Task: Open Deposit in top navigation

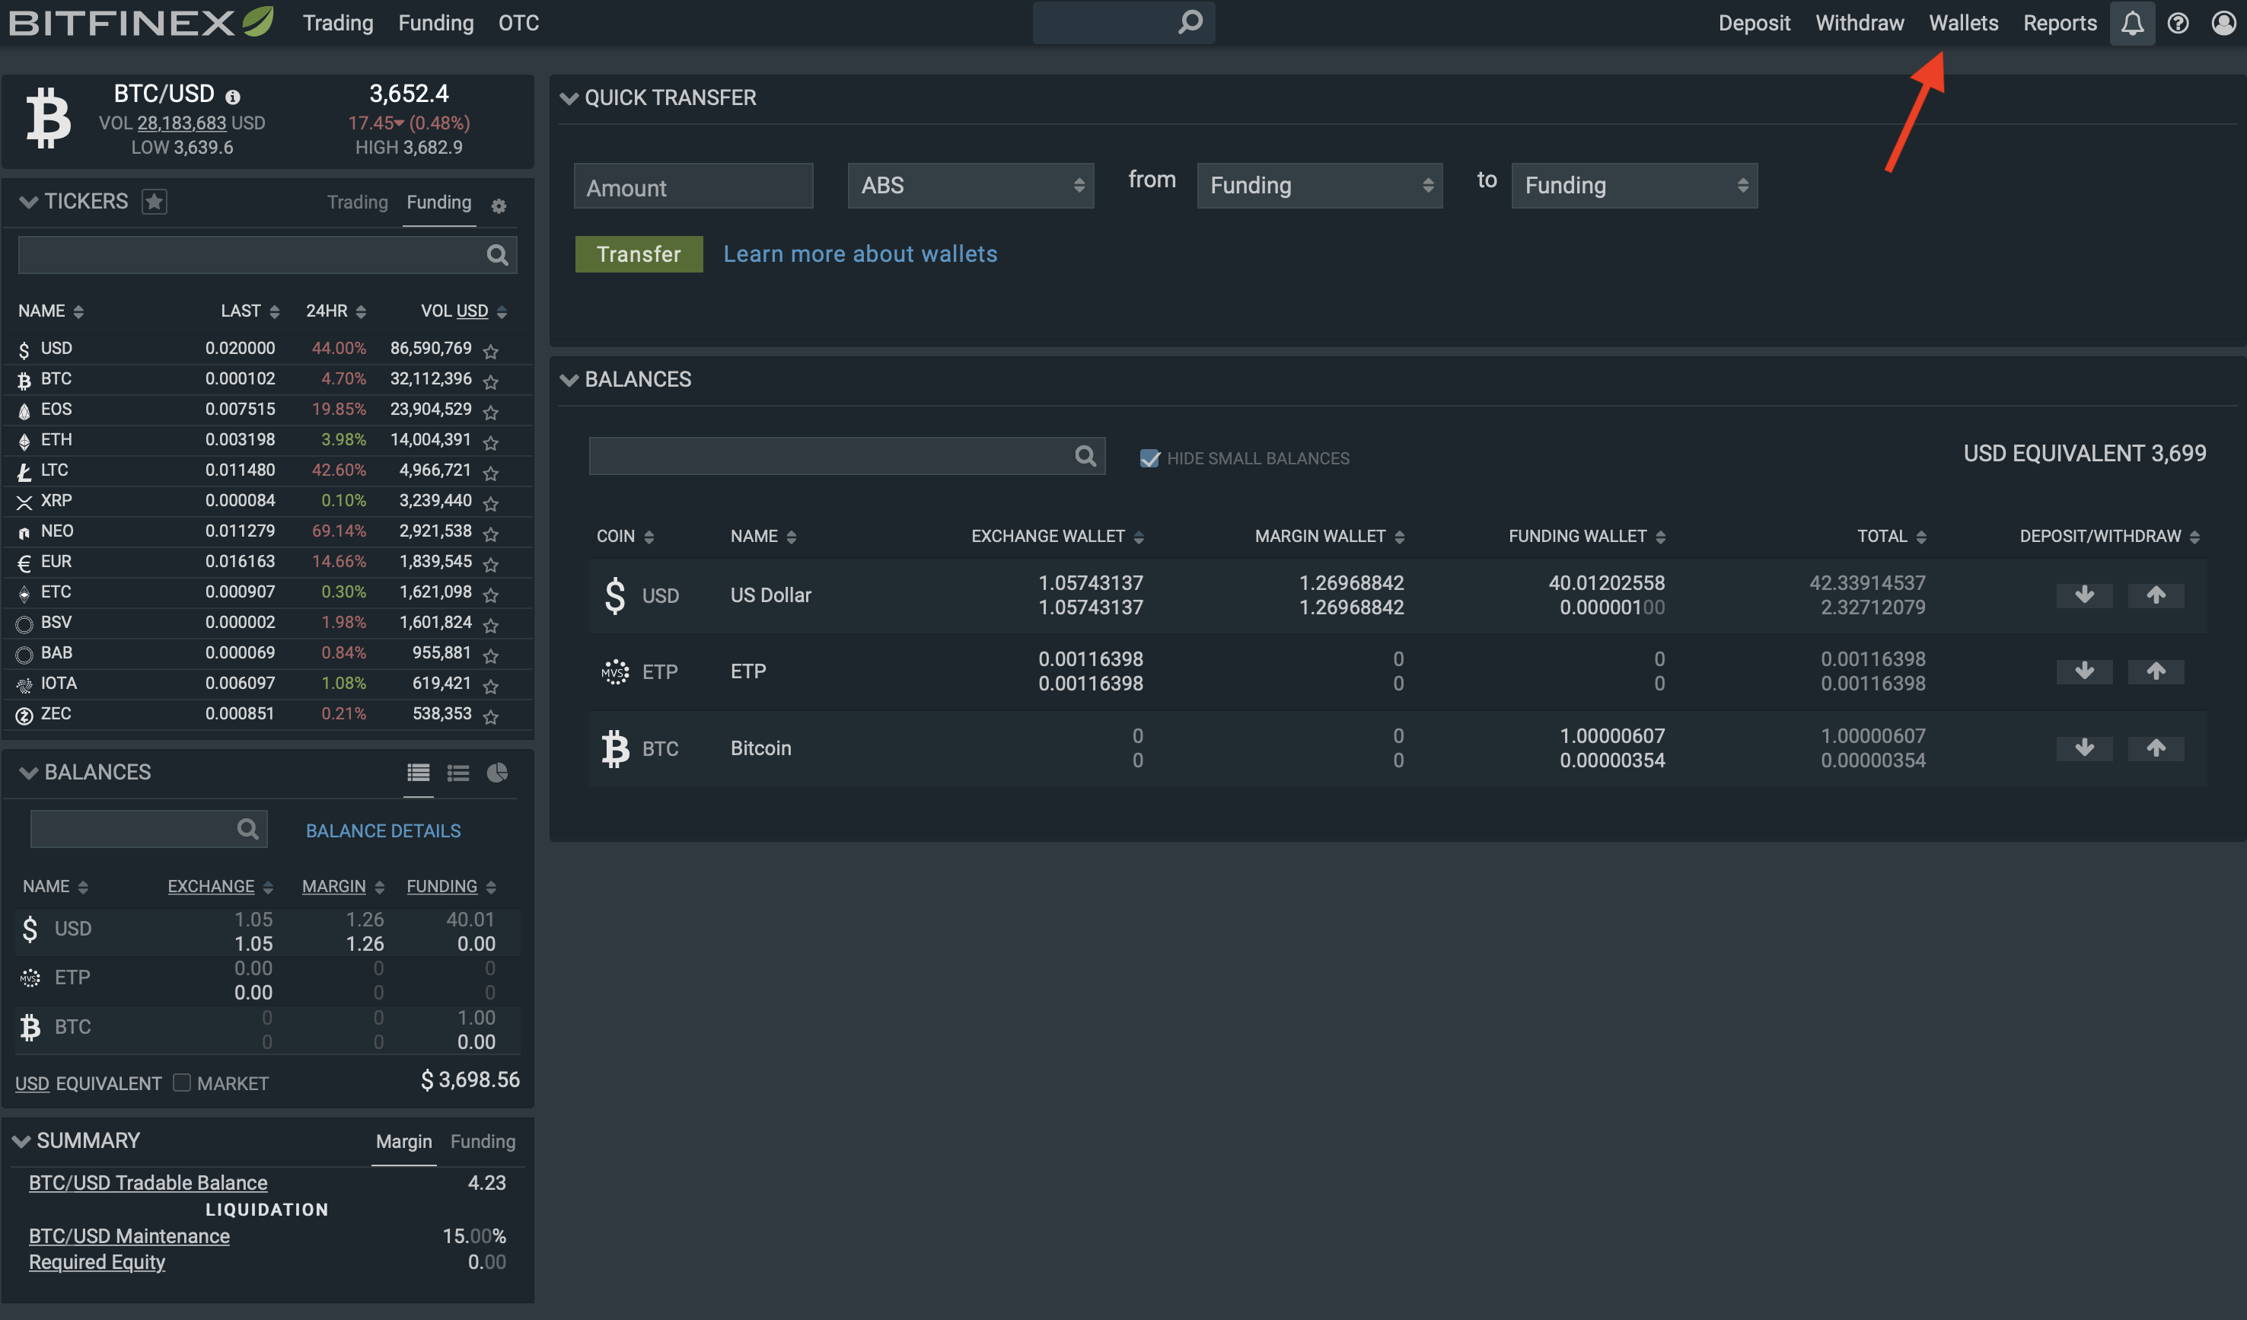Action: point(1754,23)
